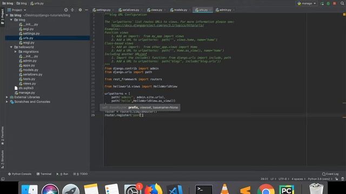Click the tool windows toggle icon at bottom-left corner

pyautogui.click(x=3, y=179)
